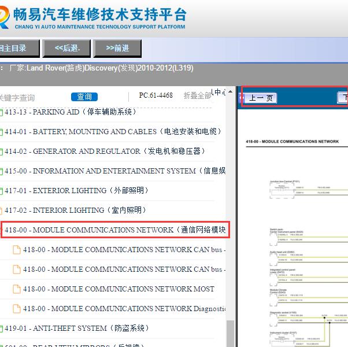Screen dimensions: 348x347
Task: Click document icon of second CAN bus entry
Action: click(x=17, y=270)
